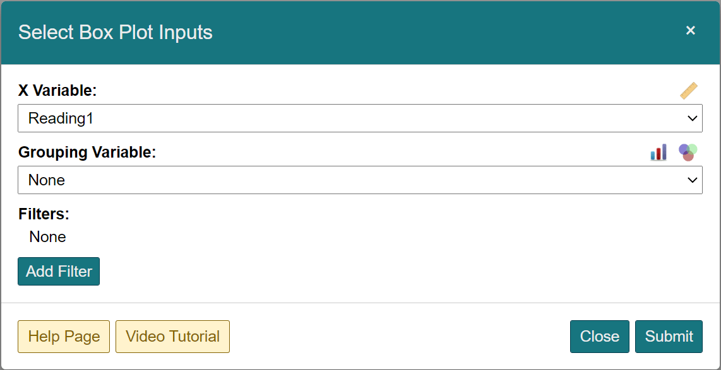The height and width of the screenshot is (370, 721).
Task: Click the colored overlapping circles icon
Action: point(688,152)
